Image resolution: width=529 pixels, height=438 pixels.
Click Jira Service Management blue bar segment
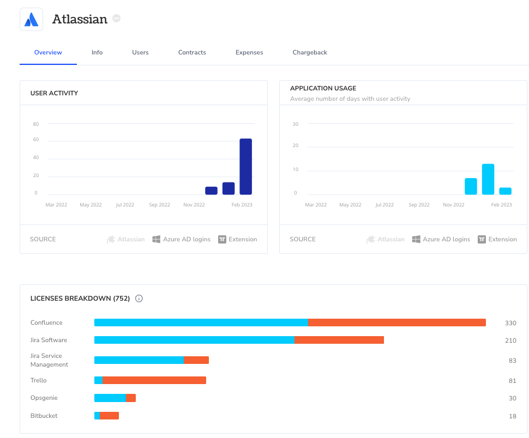(139, 360)
